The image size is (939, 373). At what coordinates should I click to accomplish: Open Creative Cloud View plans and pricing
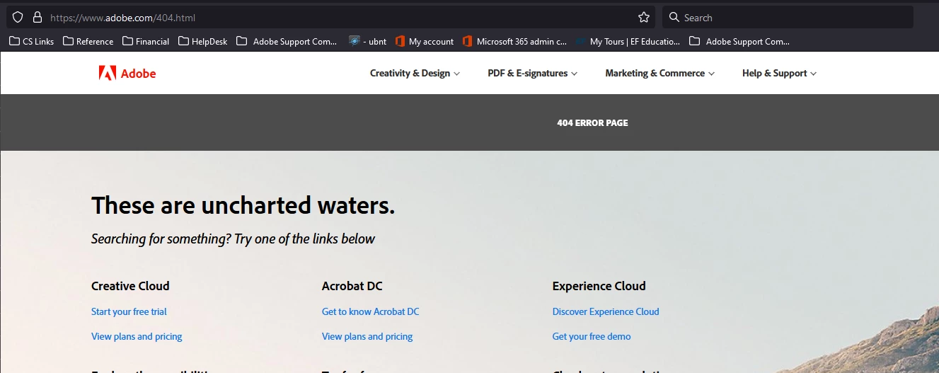coord(137,336)
